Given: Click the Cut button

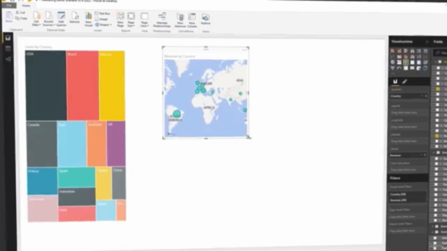Looking at the screenshot, I should (20, 13).
